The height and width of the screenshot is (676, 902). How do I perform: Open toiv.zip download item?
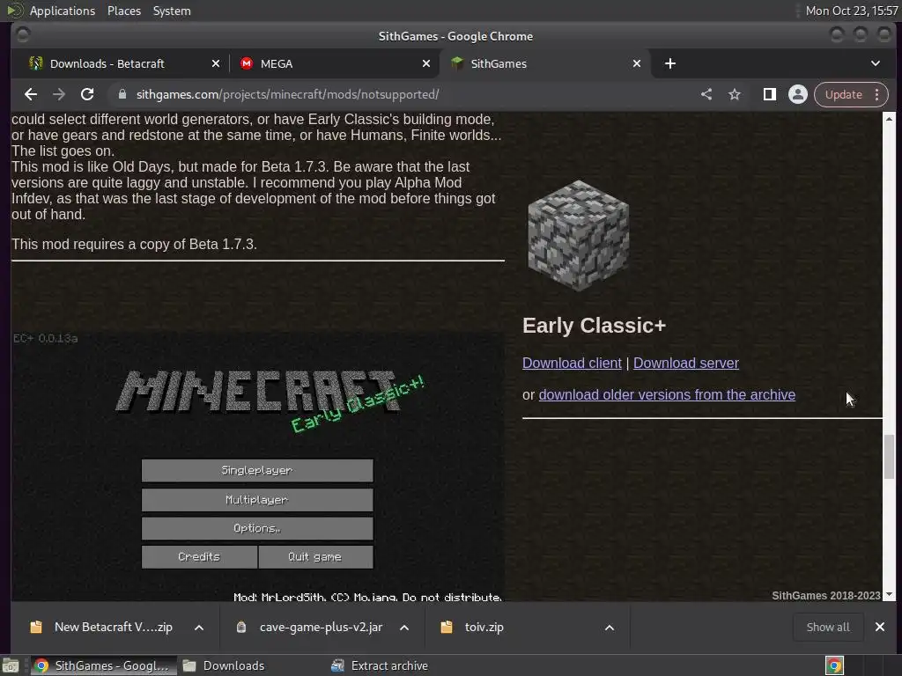[x=484, y=627]
